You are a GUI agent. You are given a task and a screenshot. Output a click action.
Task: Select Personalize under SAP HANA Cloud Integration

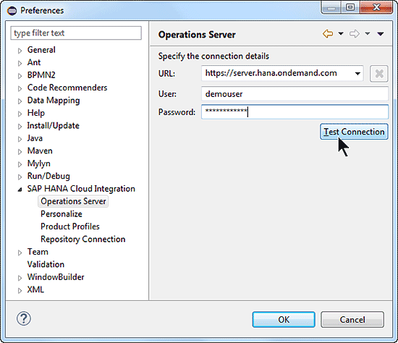pyautogui.click(x=62, y=213)
